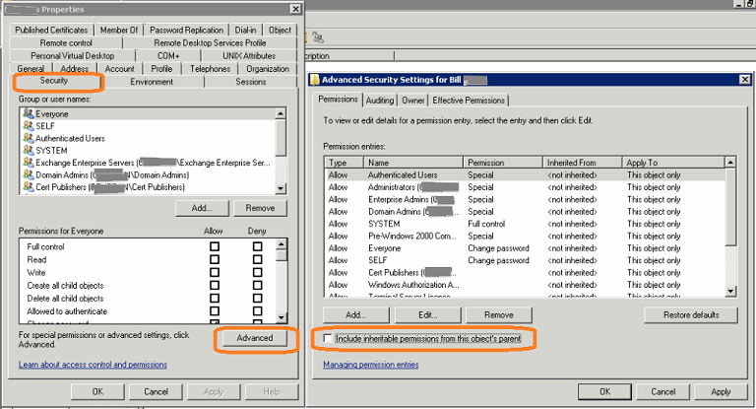Viewport: 756px width, 409px height.
Task: Click OK in Properties dialog
Action: [x=97, y=391]
